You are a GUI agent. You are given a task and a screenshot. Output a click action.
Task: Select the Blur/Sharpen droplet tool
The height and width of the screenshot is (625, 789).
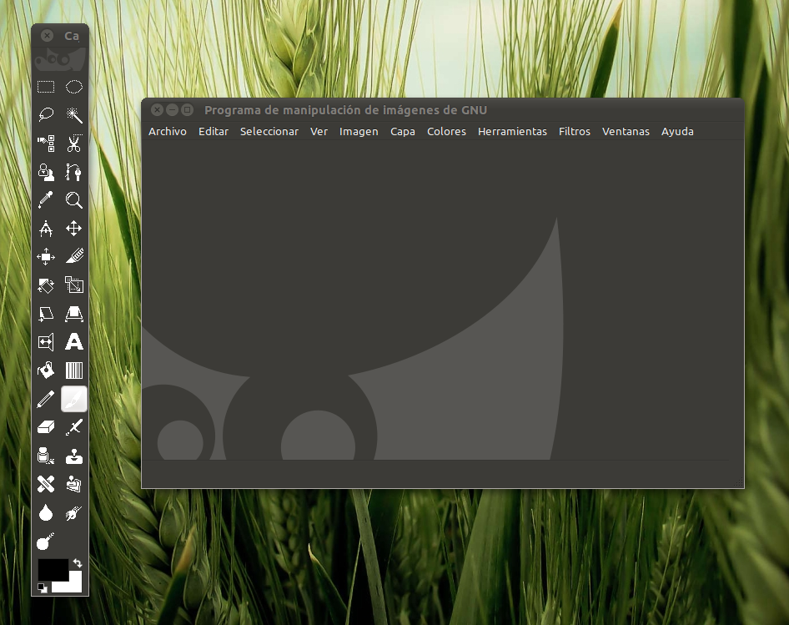point(46,513)
